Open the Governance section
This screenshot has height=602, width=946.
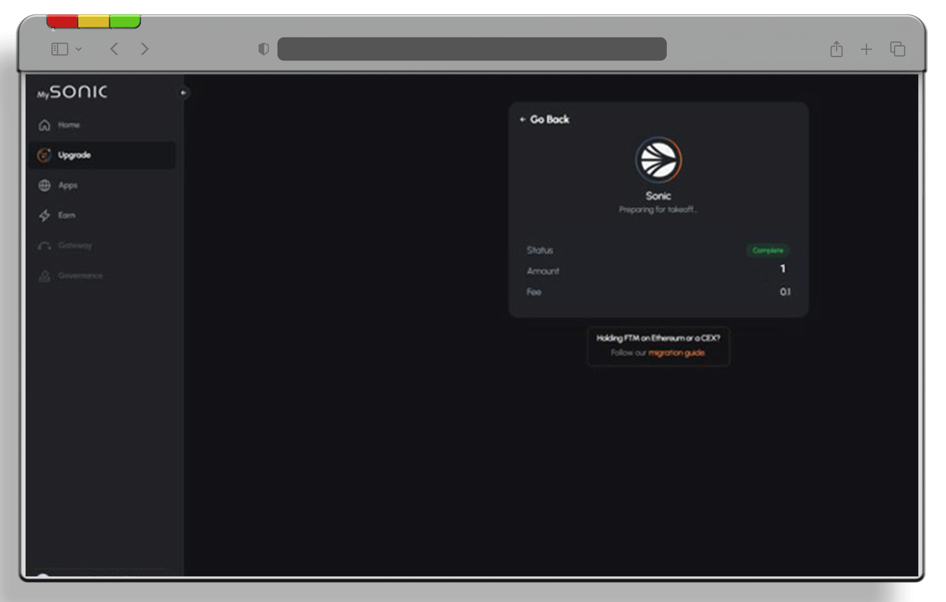[x=102, y=275]
